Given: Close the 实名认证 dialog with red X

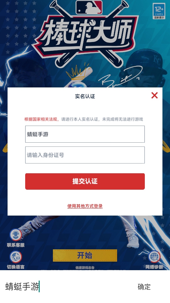Looking at the screenshot, I should click(154, 95).
